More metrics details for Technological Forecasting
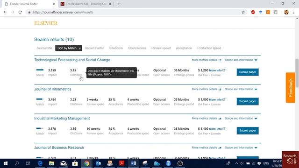Image resolution: width=299 pixels, height=168 pixels. (206, 60)
